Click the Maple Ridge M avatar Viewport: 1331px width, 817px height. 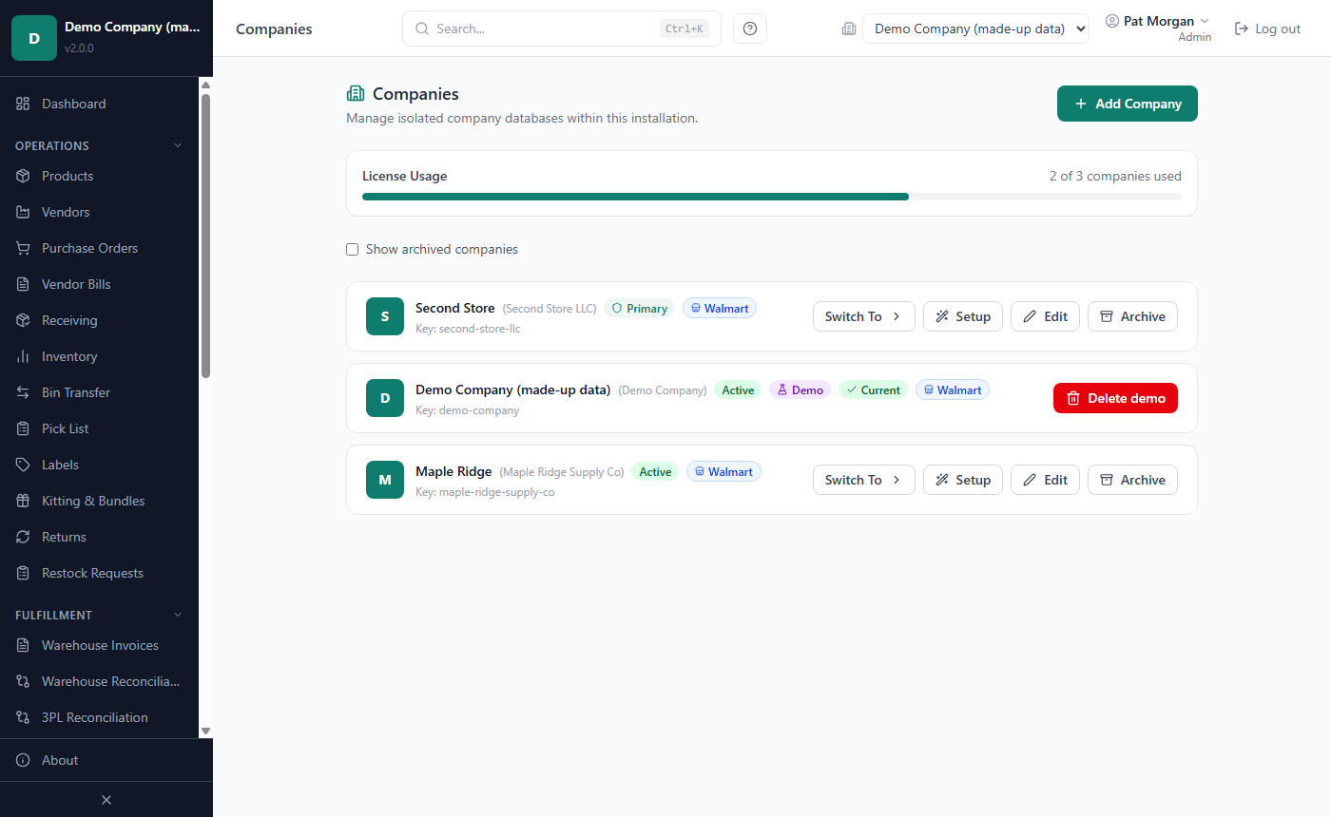coord(385,480)
